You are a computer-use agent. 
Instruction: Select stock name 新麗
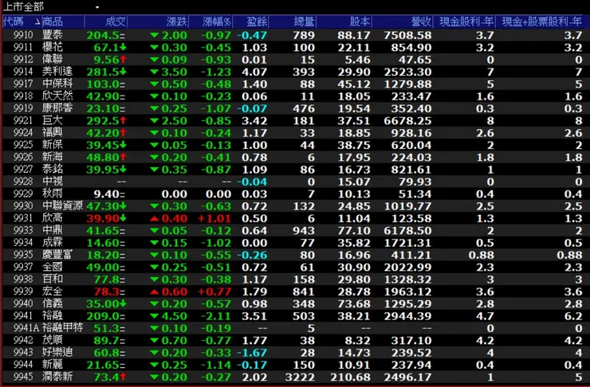pyautogui.click(x=53, y=365)
